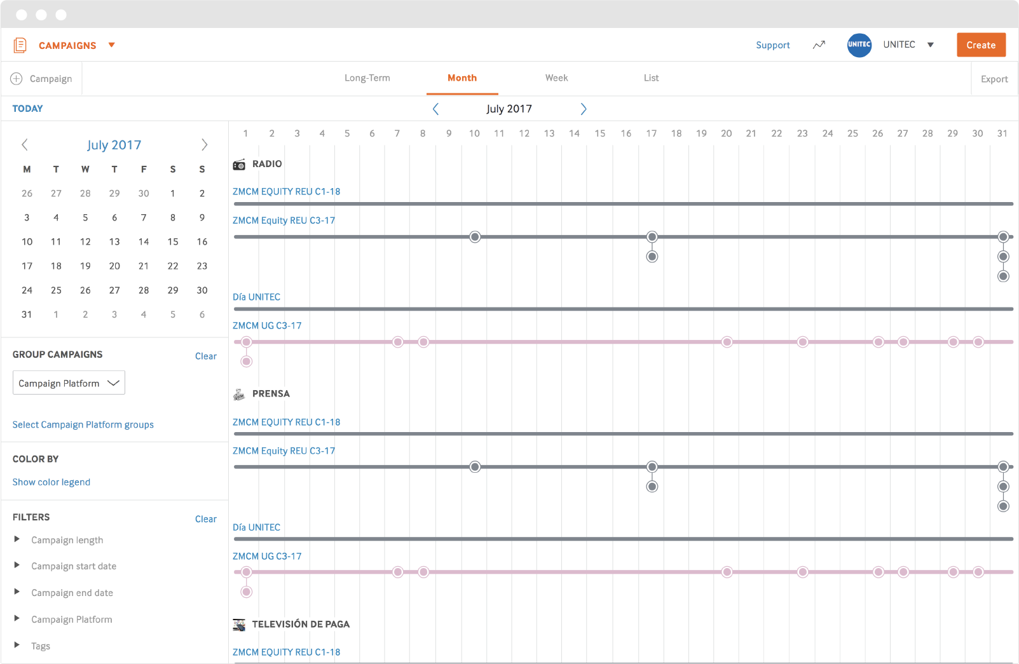Switch to the Week tab
Image resolution: width=1019 pixels, height=664 pixels.
[x=556, y=78]
